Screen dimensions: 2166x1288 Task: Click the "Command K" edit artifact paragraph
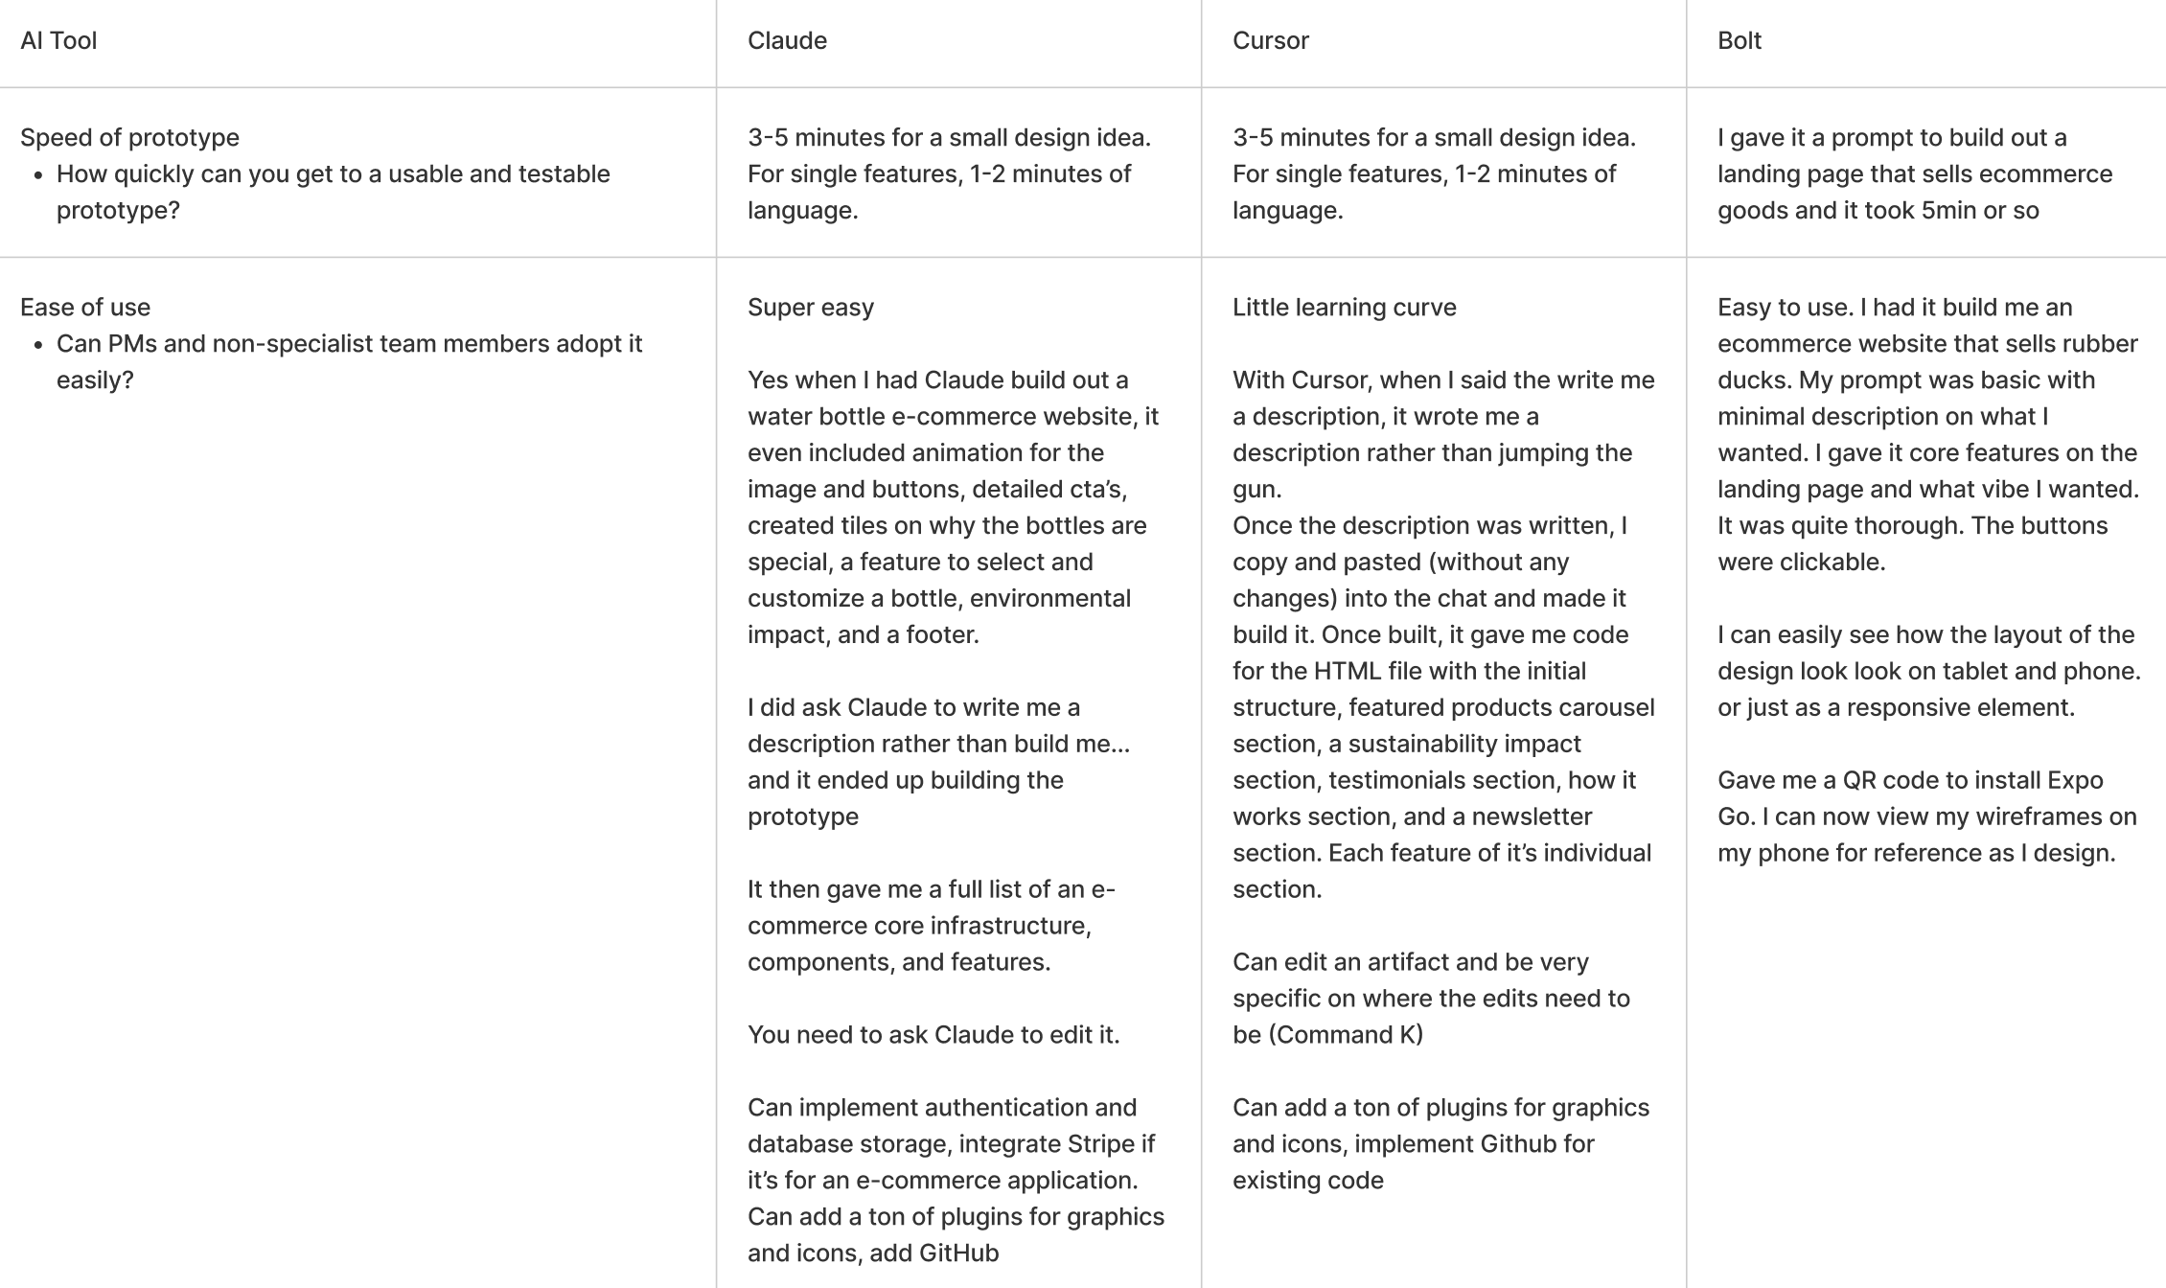point(1430,999)
